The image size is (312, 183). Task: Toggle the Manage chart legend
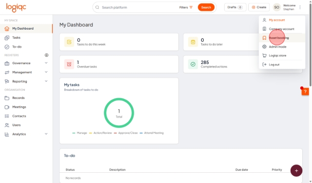point(79,133)
